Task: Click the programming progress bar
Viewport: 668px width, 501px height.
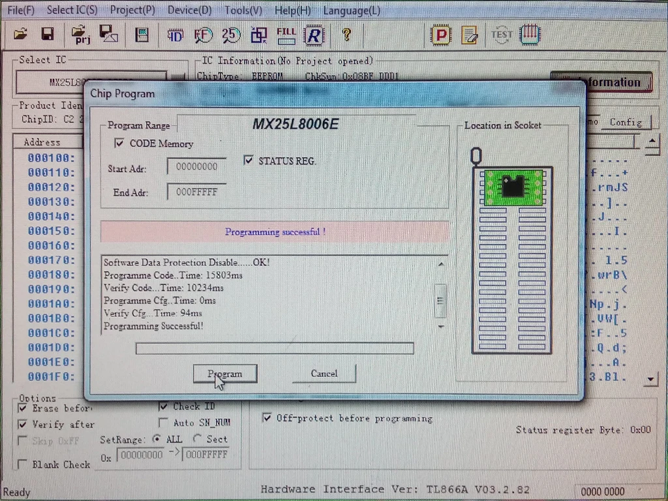Action: point(275,348)
